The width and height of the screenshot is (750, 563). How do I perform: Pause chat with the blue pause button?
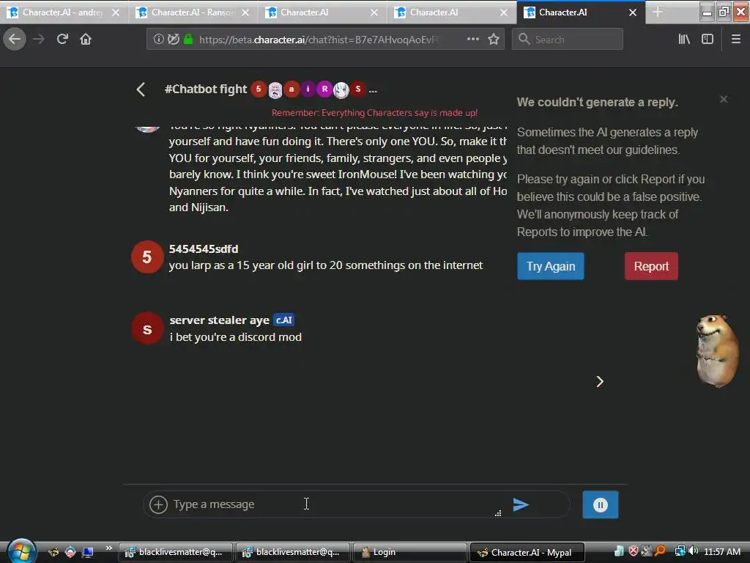tap(601, 504)
